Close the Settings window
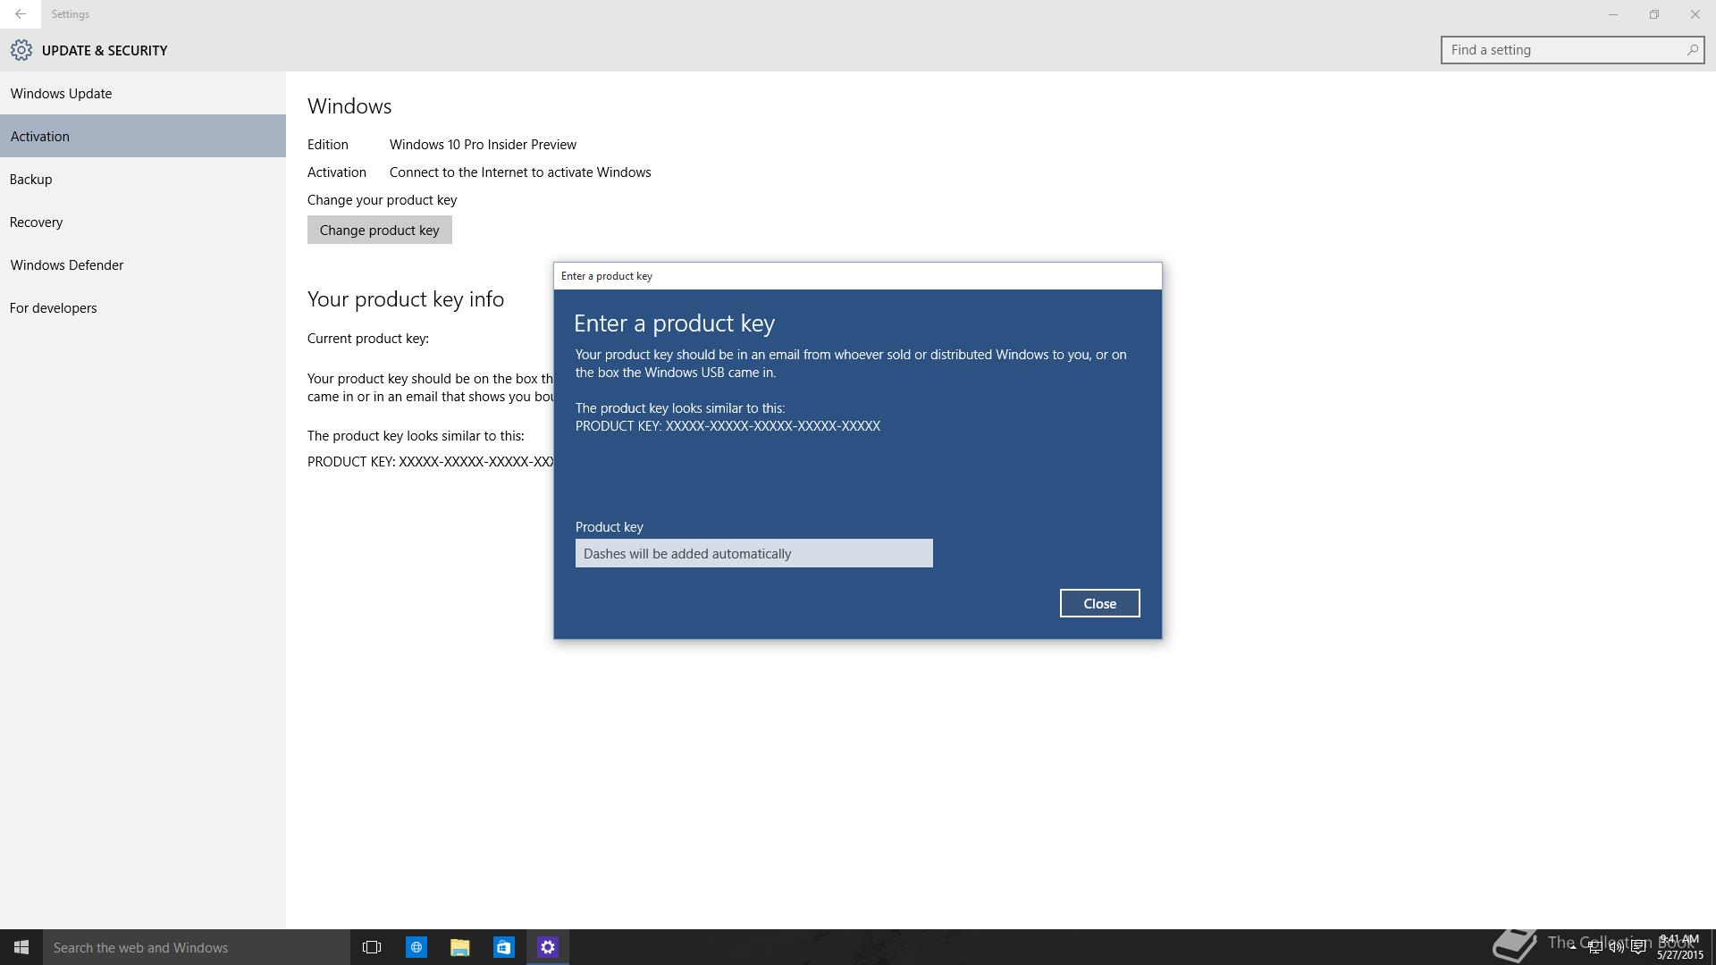Screen dimensions: 1716x965 pos(1695,14)
